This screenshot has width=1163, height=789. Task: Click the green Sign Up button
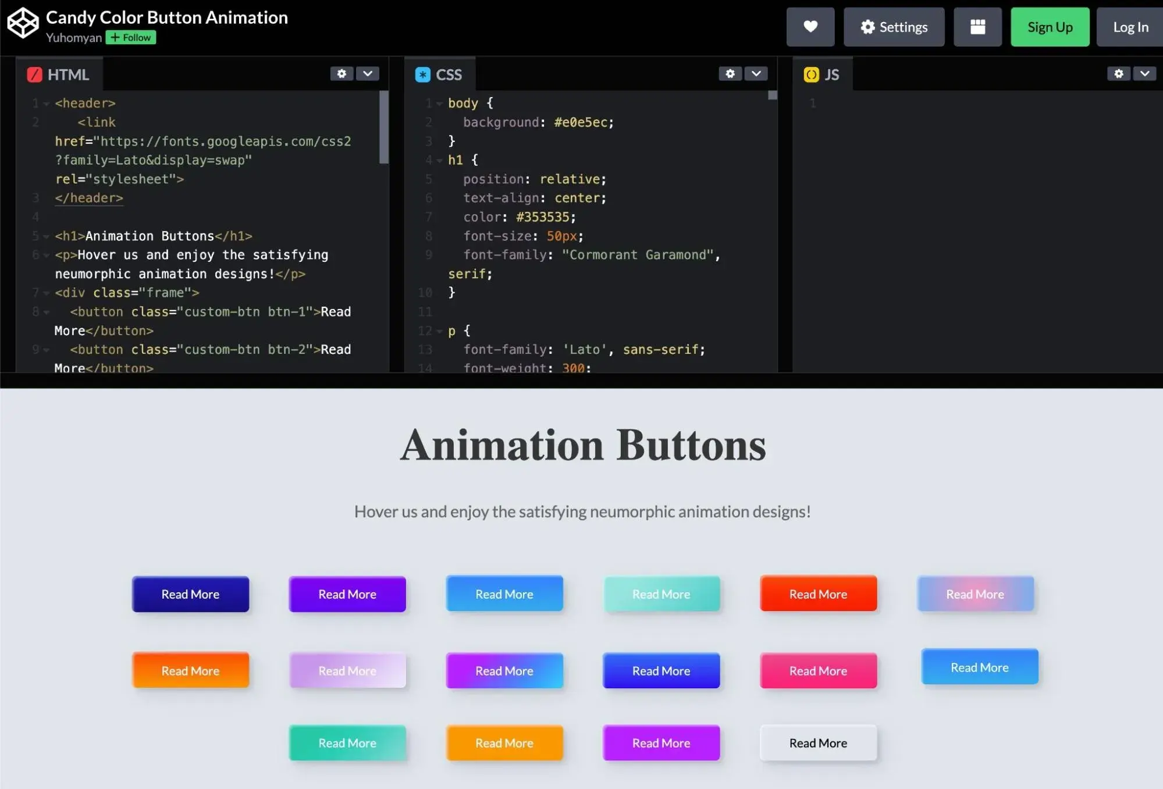click(x=1050, y=27)
